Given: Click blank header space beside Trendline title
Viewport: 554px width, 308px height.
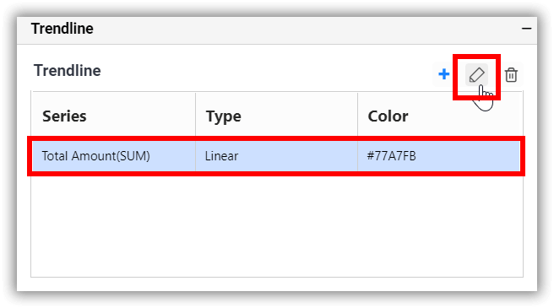Looking at the screenshot, I should pos(307,29).
